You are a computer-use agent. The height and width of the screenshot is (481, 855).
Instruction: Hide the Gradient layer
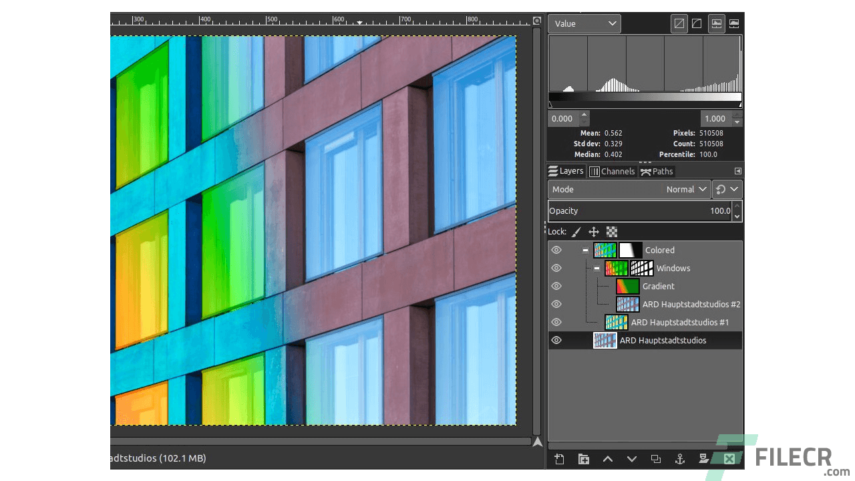556,286
